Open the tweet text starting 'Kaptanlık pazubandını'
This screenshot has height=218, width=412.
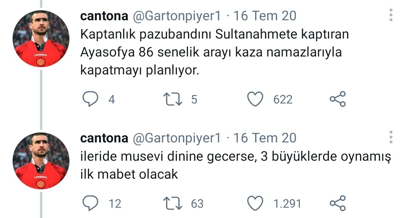point(214,52)
